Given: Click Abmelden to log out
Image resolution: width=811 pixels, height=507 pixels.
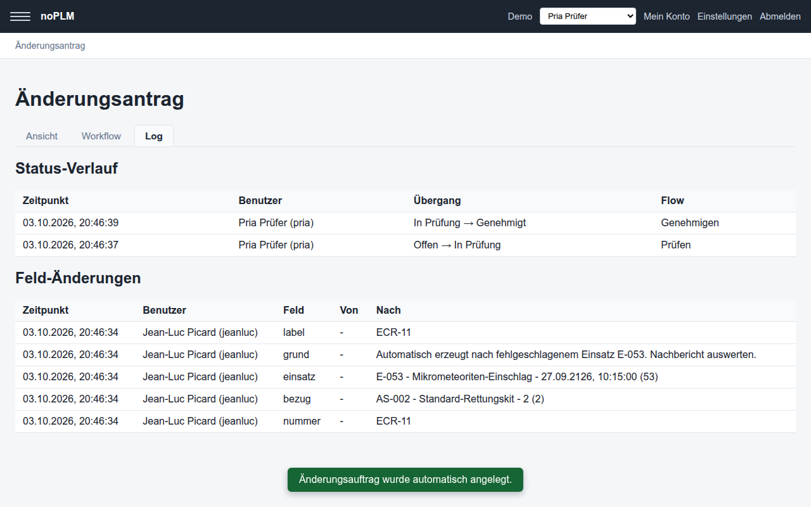Looking at the screenshot, I should 780,16.
